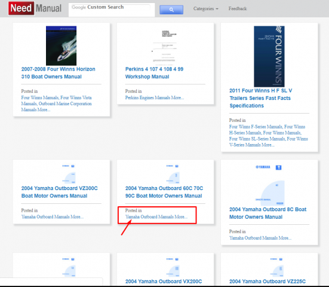
Task: Open the Feedback menu link
Action: point(238,8)
